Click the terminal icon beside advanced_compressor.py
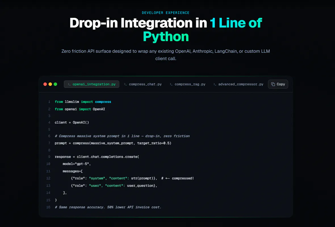Screen dimensions: 335x227 (215, 84)
